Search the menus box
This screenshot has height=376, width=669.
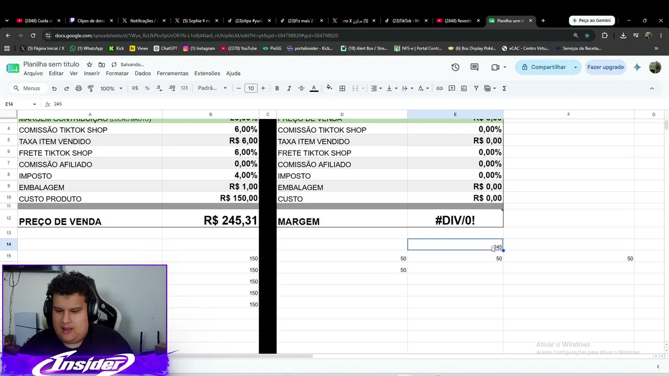(x=27, y=88)
